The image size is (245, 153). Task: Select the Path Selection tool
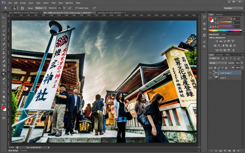tap(4, 88)
